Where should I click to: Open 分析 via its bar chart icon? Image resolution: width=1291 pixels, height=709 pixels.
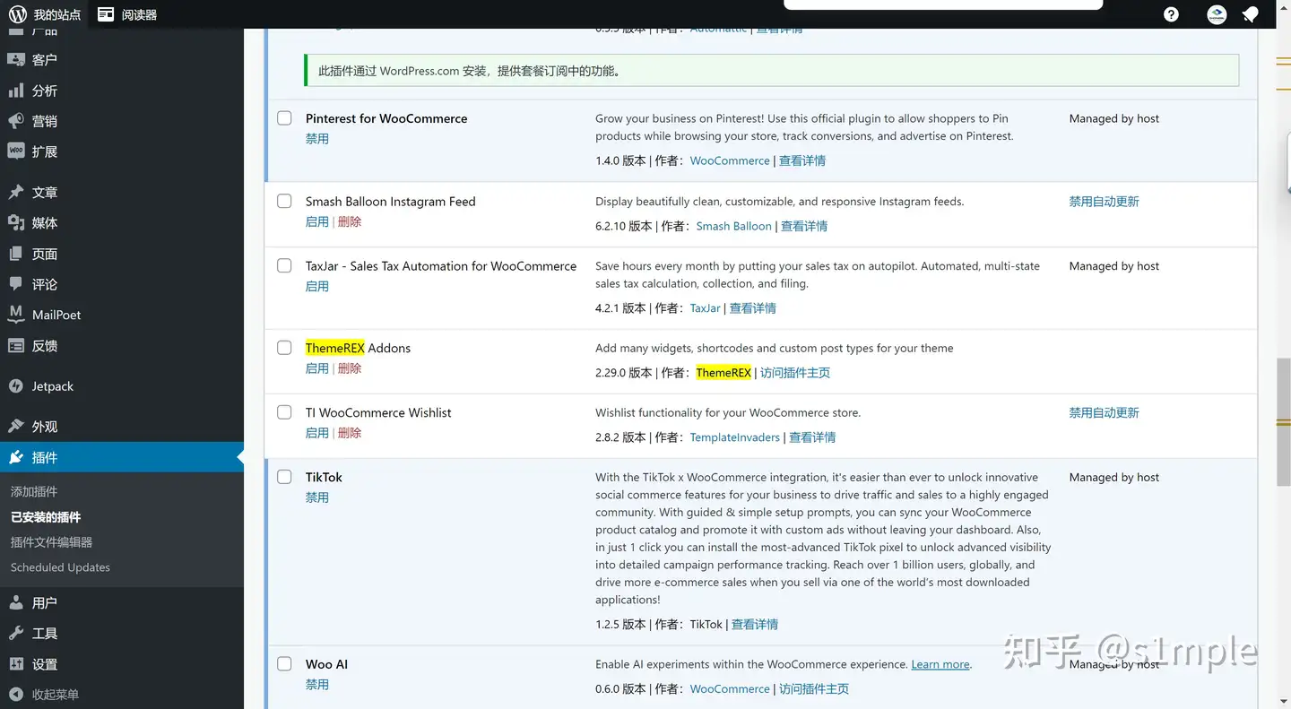click(16, 91)
